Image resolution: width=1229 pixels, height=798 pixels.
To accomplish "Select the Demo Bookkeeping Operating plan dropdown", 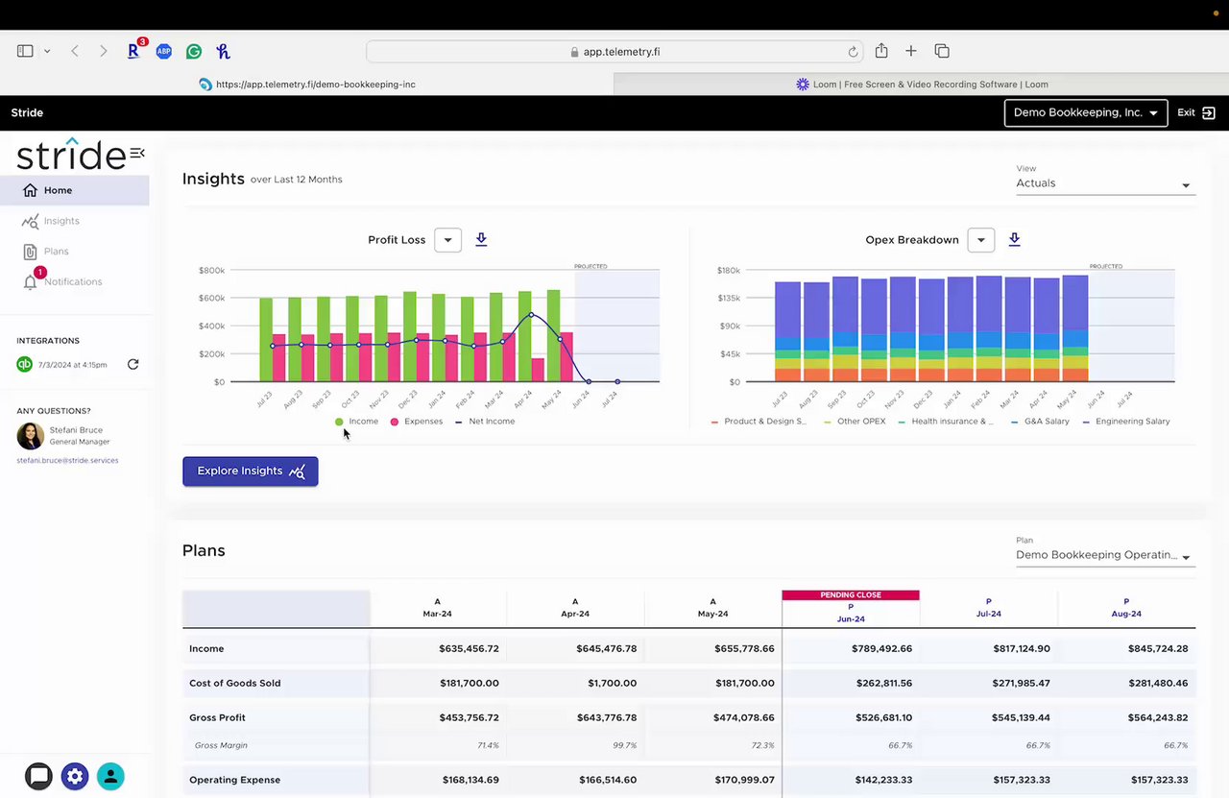I will coord(1105,555).
